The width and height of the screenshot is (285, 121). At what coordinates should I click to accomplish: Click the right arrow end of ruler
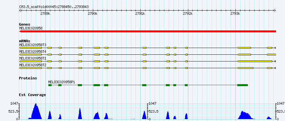275,10
